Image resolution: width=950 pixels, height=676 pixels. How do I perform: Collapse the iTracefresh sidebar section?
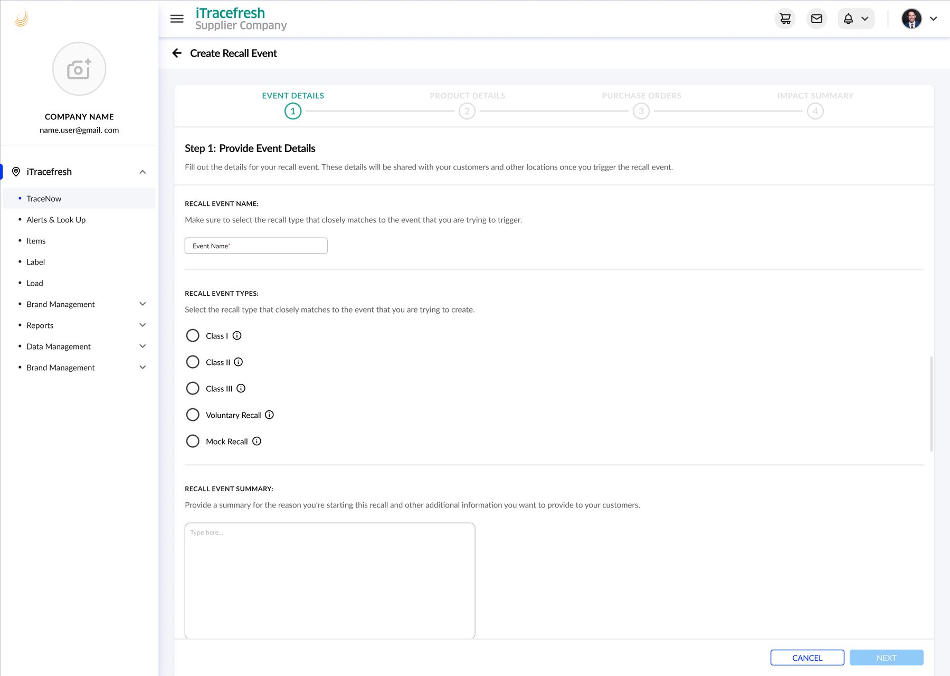(142, 172)
